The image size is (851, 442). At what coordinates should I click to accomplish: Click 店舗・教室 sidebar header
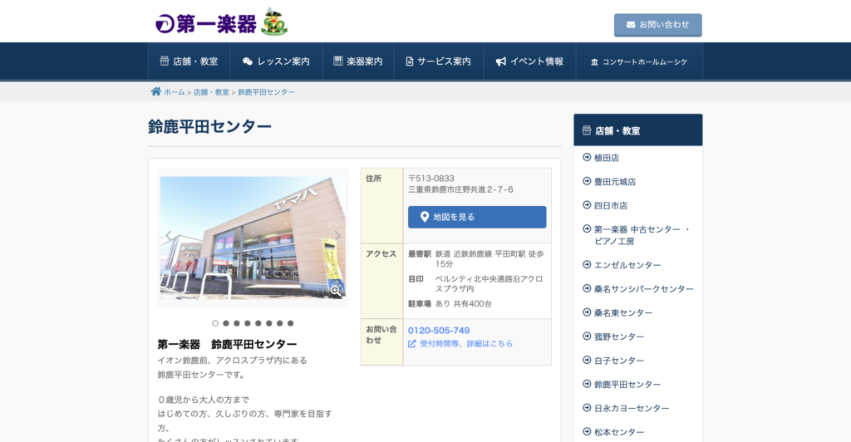tap(638, 130)
